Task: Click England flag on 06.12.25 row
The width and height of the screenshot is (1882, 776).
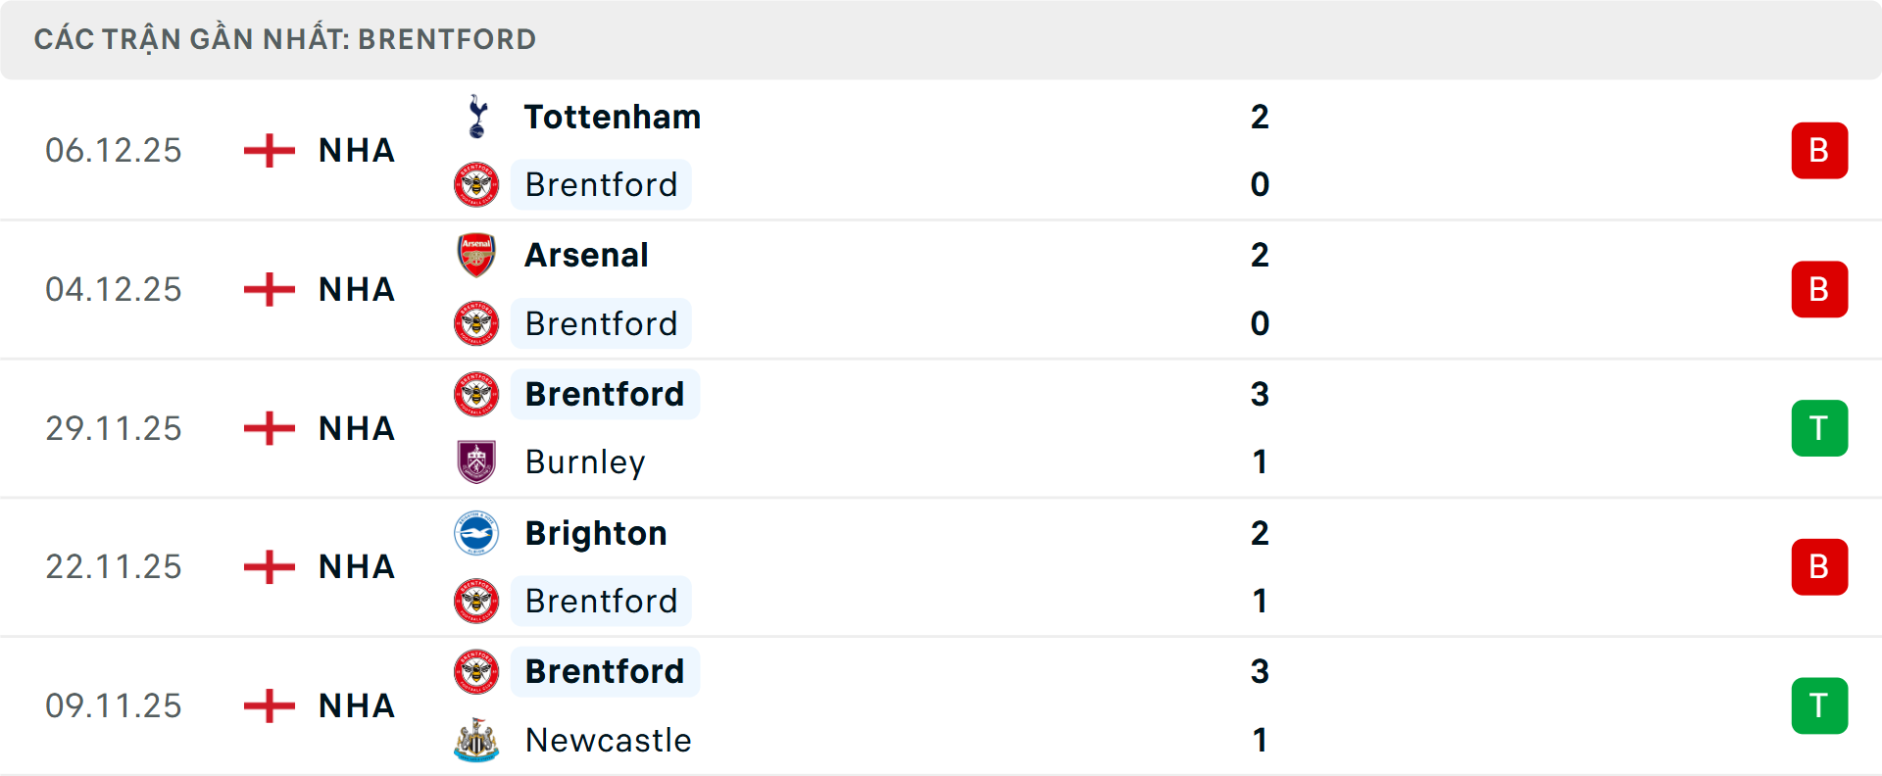Action: 270,150
